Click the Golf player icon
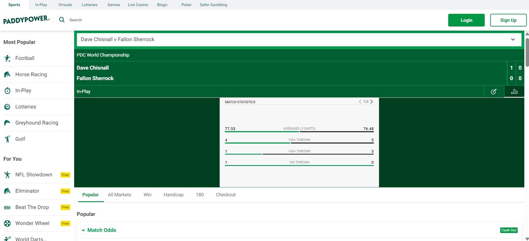Viewport: 529px width, 241px height. [7, 139]
